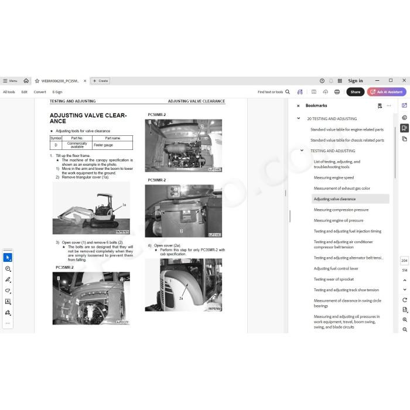Click the Print icon
Screen dimensions: 410x410
[337, 92]
